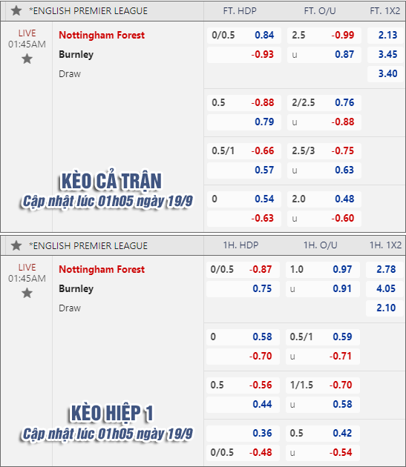Select full-time over 2.5 odds -0.99
This screenshot has height=467, width=406.
click(x=342, y=35)
